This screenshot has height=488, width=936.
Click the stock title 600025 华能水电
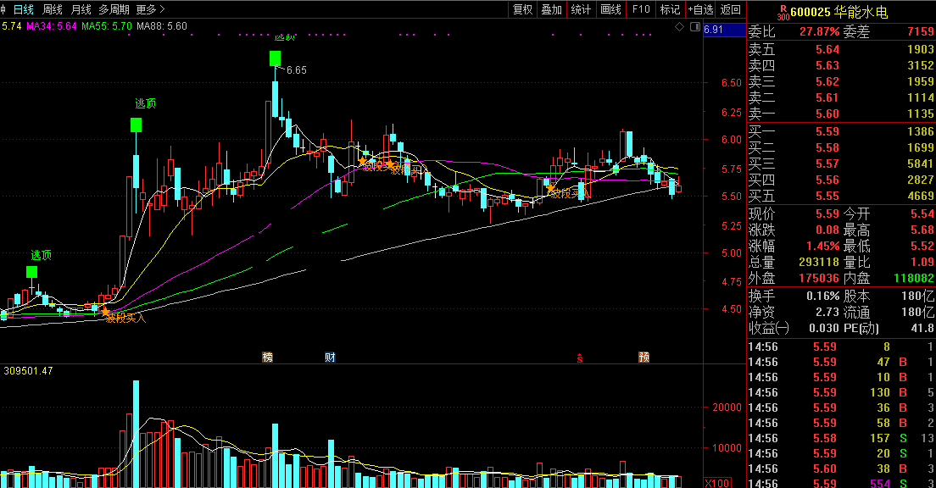pyautogui.click(x=838, y=12)
